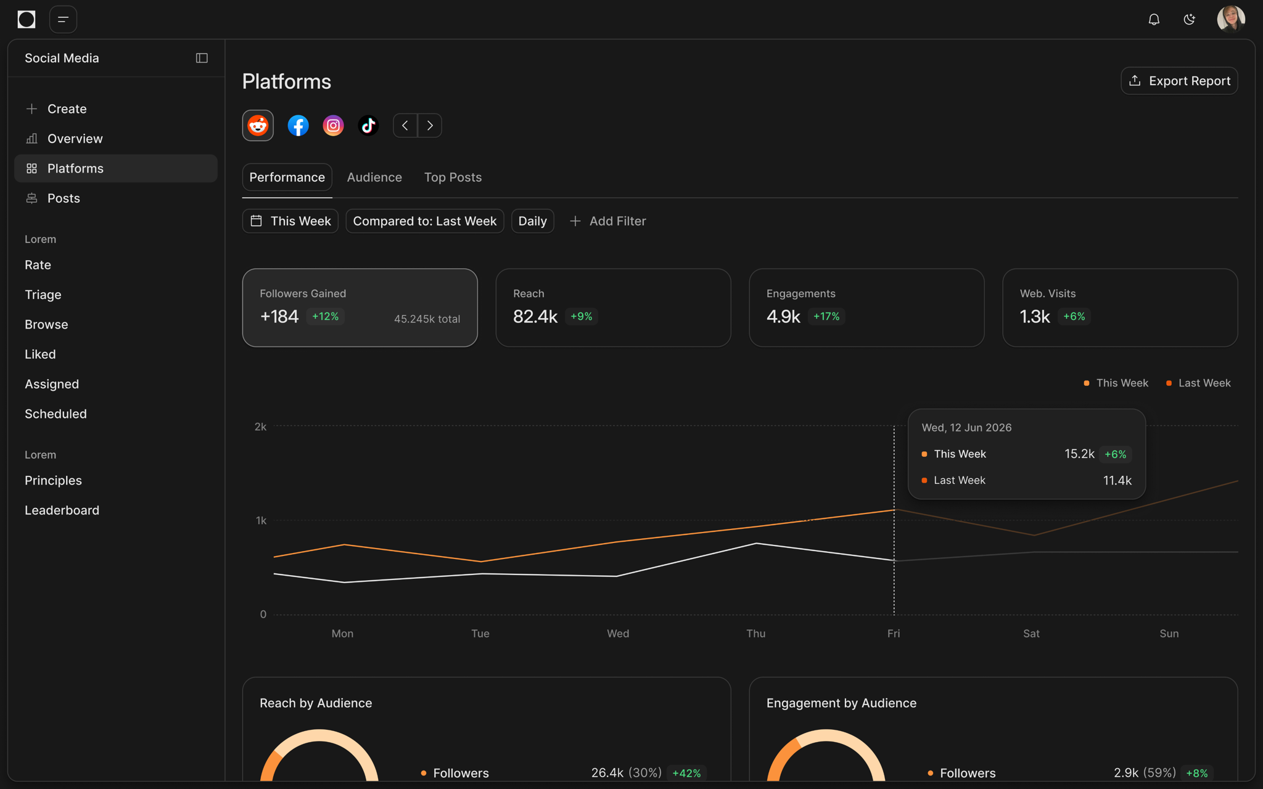The height and width of the screenshot is (789, 1263).
Task: Click the Fri label on chart axis
Action: tap(894, 633)
